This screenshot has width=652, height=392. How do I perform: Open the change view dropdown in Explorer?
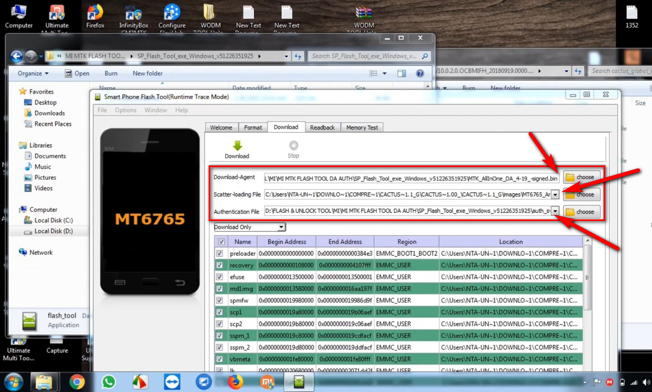coord(385,73)
